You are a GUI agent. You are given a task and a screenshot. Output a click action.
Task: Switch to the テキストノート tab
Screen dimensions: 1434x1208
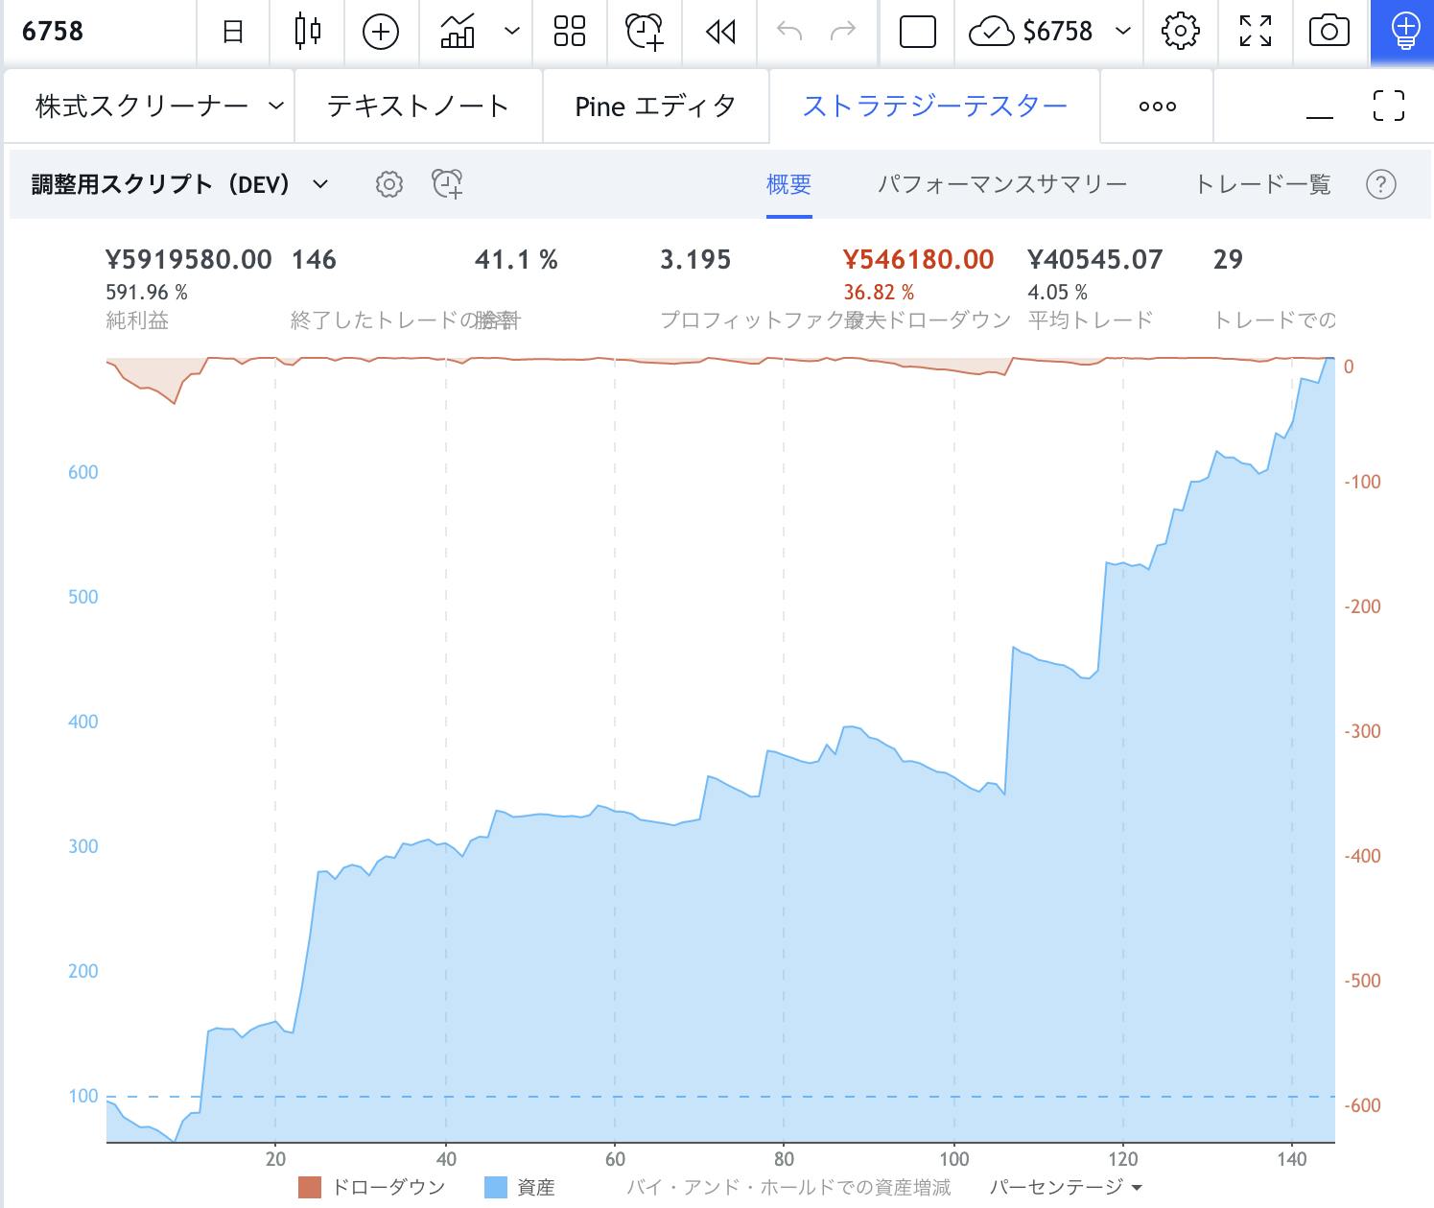coord(417,106)
